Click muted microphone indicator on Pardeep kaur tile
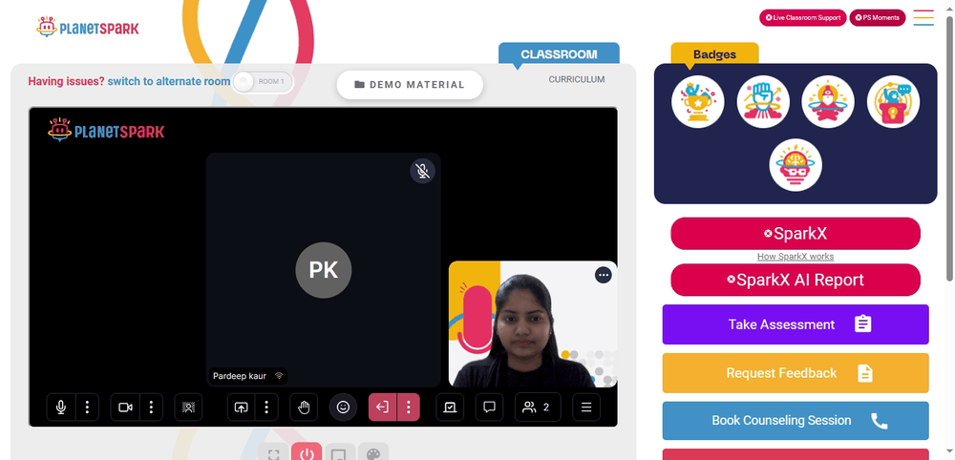This screenshot has height=460, width=955. 422,171
